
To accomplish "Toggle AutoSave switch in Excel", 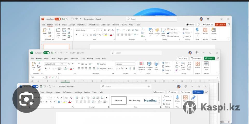I will click(x=46, y=53).
